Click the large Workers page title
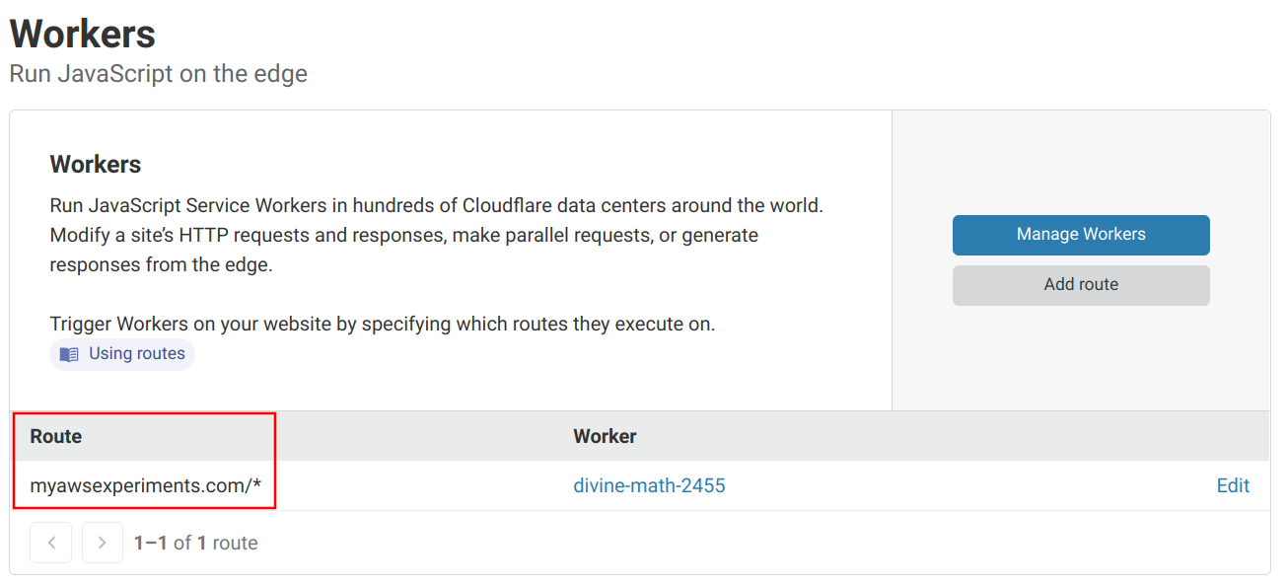This screenshot has height=586, width=1288. point(83,35)
